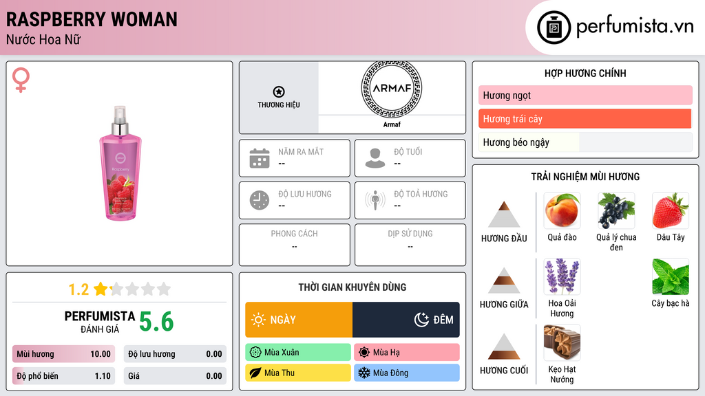705x396 pixels.
Task: Click the Hương trái cây accord bar
Action: click(x=585, y=119)
